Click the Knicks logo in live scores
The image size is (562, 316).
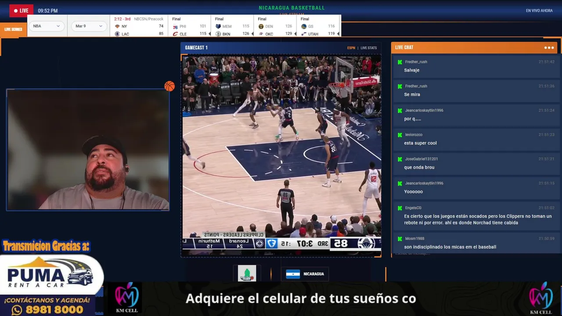(x=117, y=26)
